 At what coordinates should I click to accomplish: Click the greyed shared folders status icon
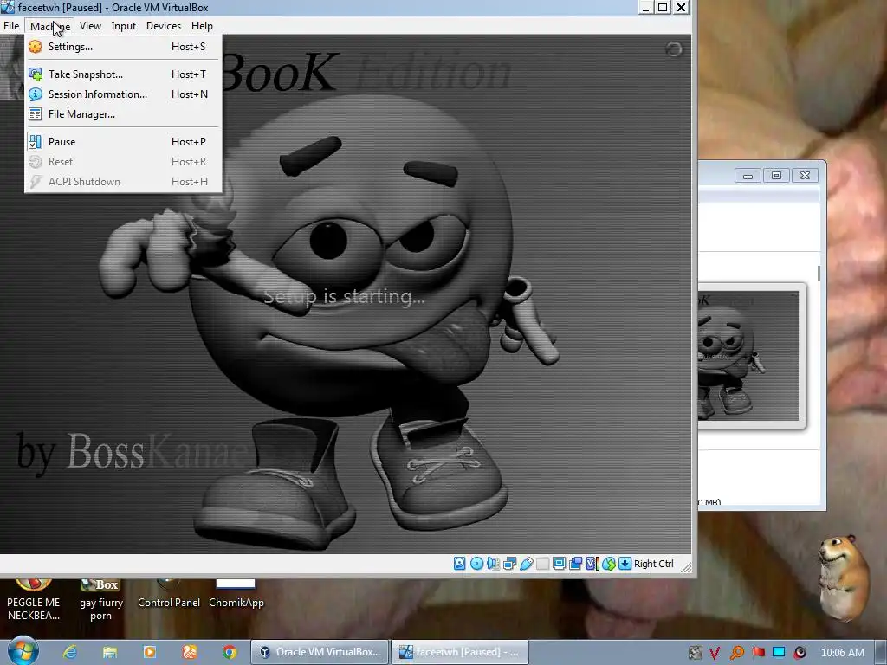(x=542, y=563)
